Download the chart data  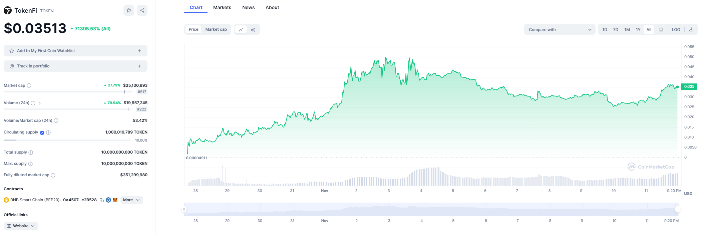coord(691,30)
